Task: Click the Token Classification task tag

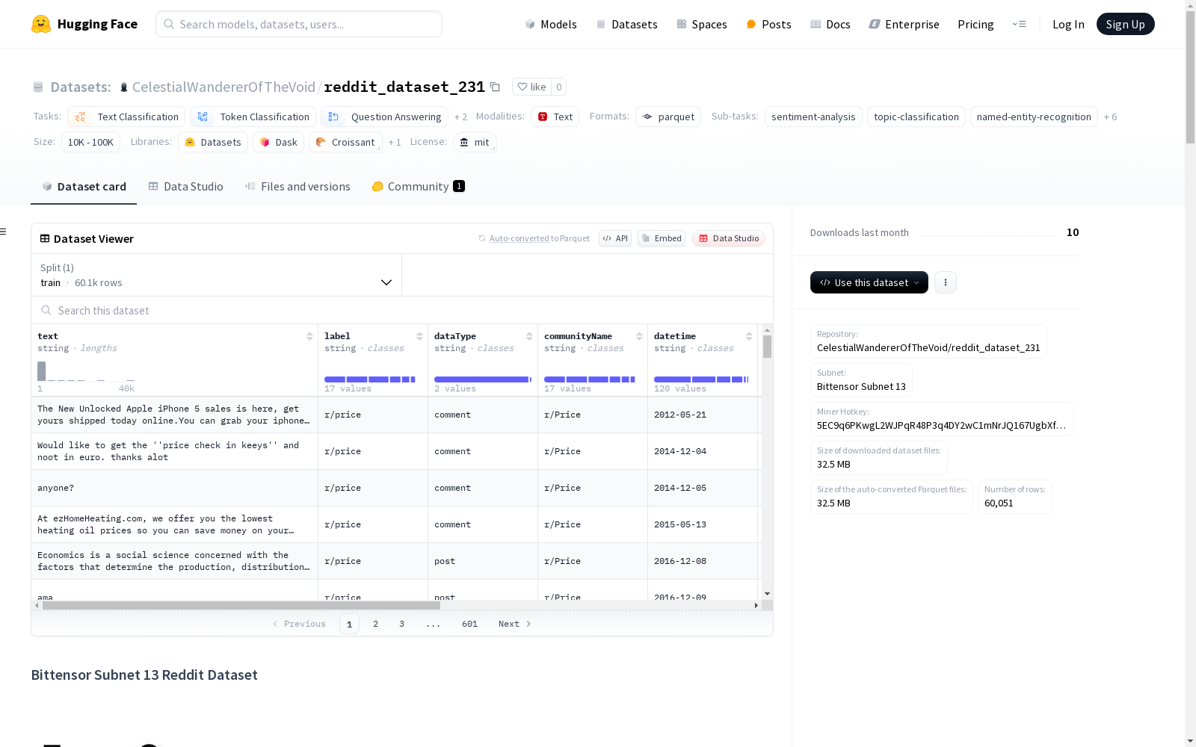Action: 253,117
